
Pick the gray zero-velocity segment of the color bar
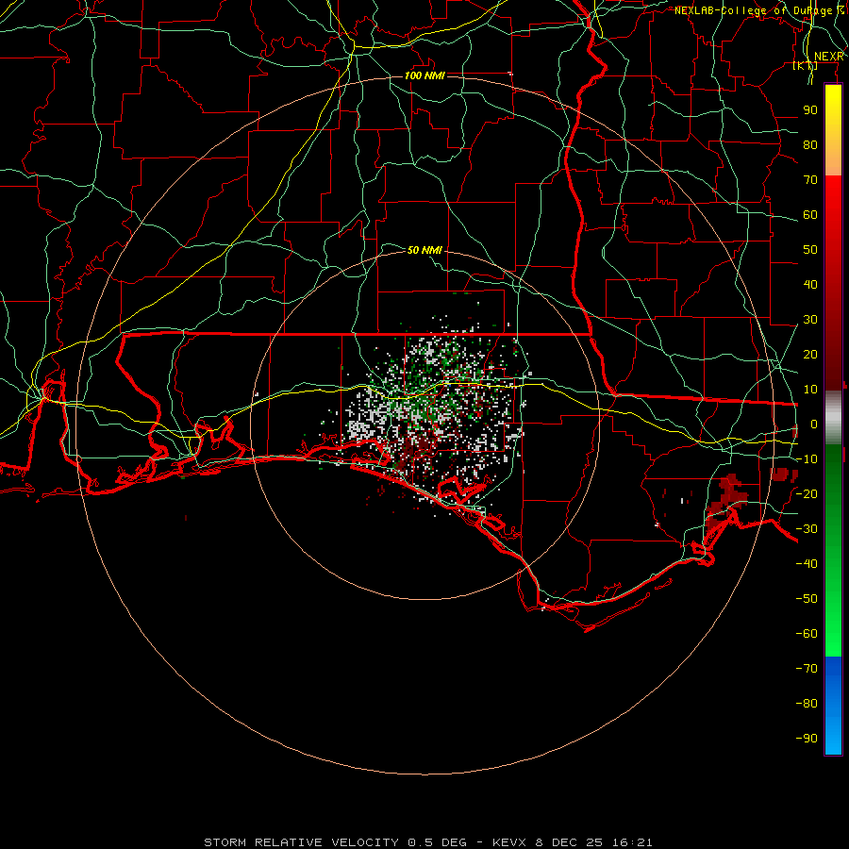click(x=833, y=418)
